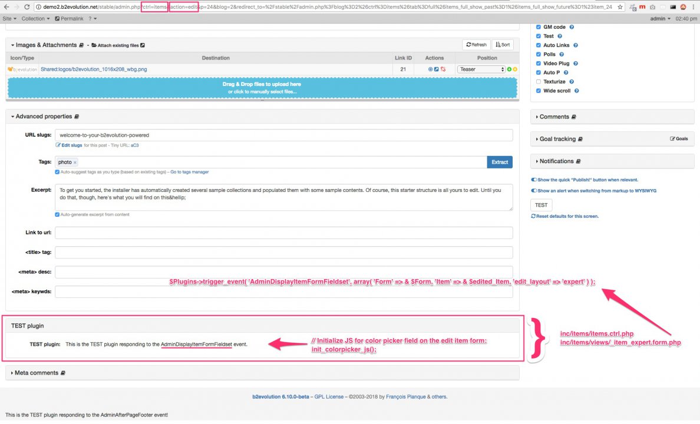Open help icon next to Texturize

click(572, 82)
